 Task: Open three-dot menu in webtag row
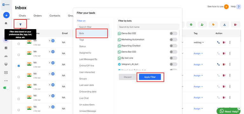[230, 42]
